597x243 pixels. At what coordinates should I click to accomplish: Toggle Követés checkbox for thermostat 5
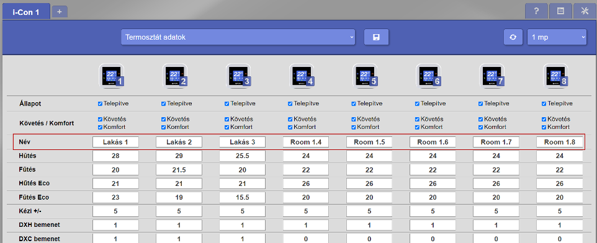tap(354, 119)
